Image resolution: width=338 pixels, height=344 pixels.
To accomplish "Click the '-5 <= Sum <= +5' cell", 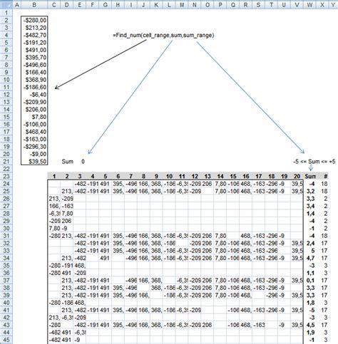I will [314, 162].
